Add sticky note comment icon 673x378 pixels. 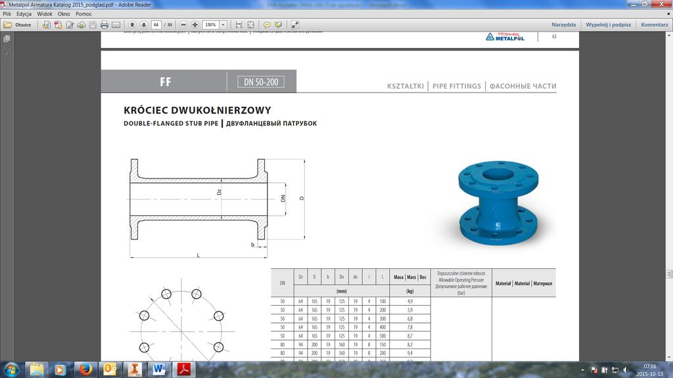[267, 25]
